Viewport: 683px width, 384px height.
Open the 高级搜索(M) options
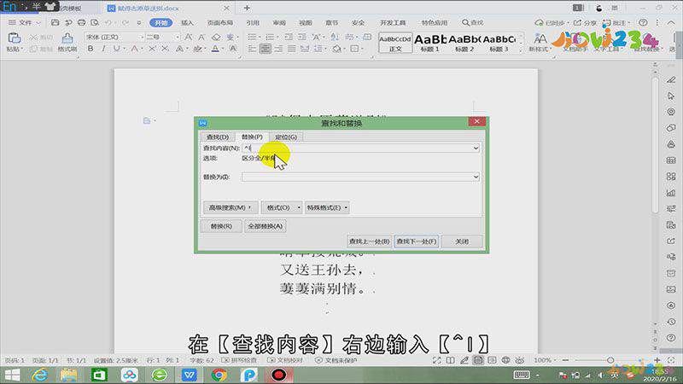pos(231,207)
